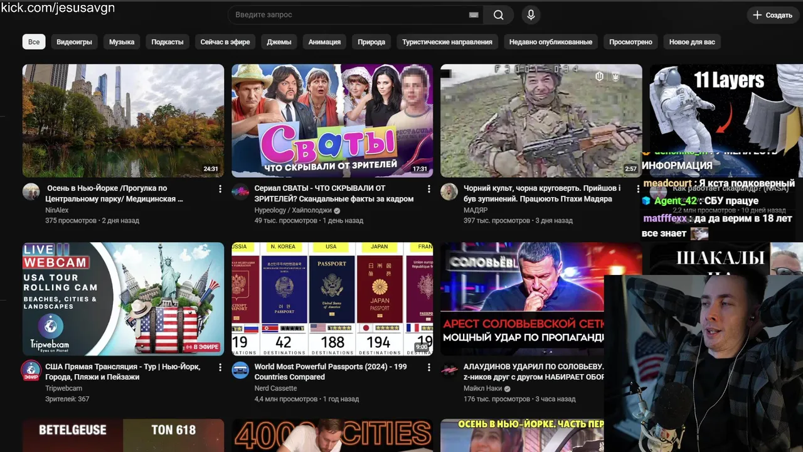
Task: Open the USA Tour Rolling Cam thumbnail
Action: click(123, 299)
